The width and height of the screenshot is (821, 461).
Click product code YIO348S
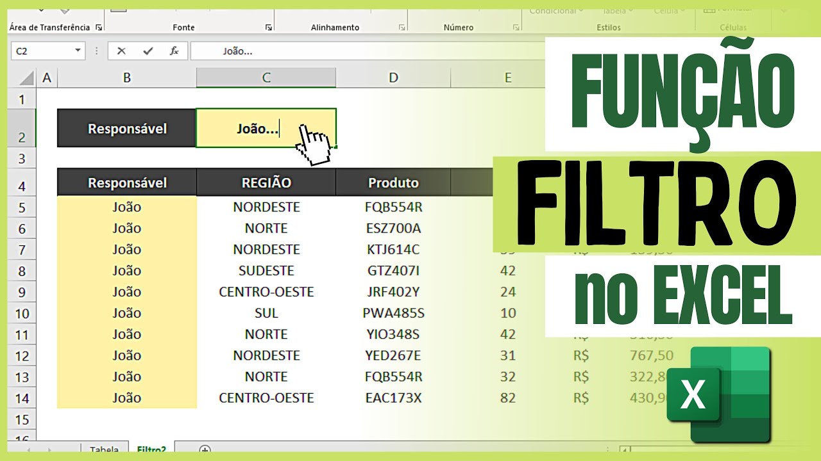tap(393, 334)
